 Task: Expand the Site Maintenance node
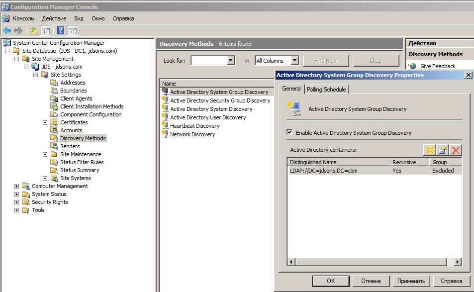(x=45, y=154)
